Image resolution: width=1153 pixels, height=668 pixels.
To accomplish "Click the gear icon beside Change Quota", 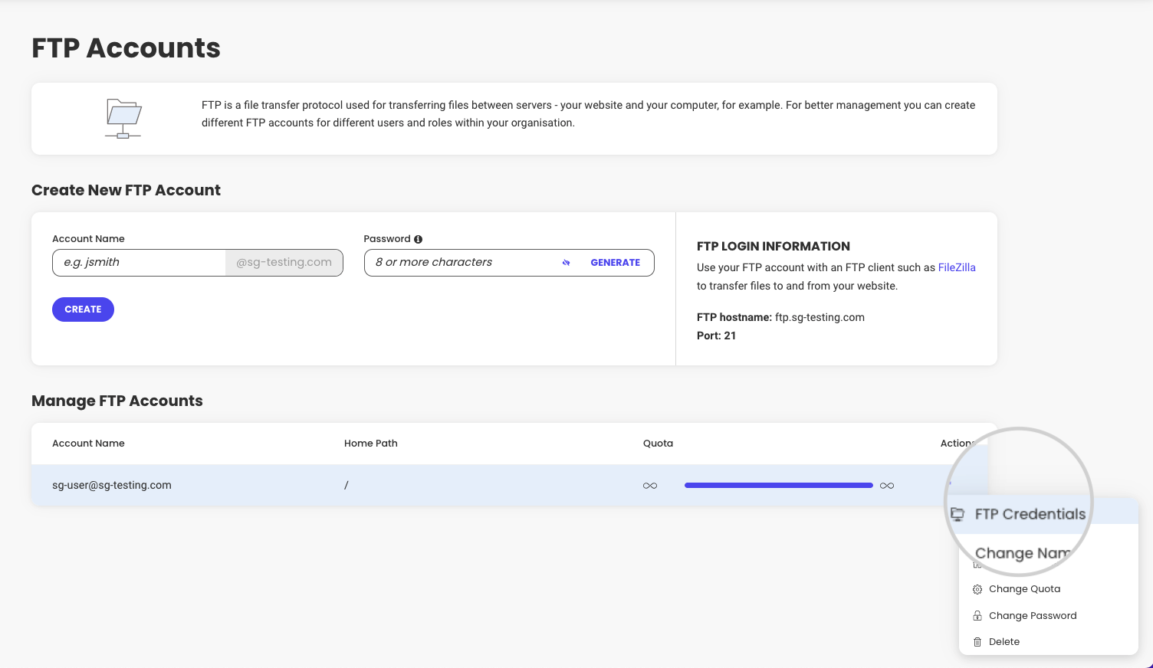I will click(977, 589).
